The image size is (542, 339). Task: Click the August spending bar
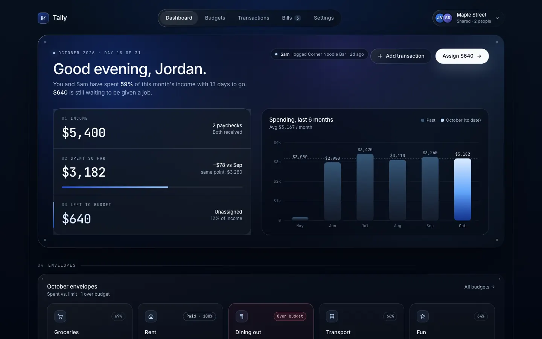click(397, 190)
